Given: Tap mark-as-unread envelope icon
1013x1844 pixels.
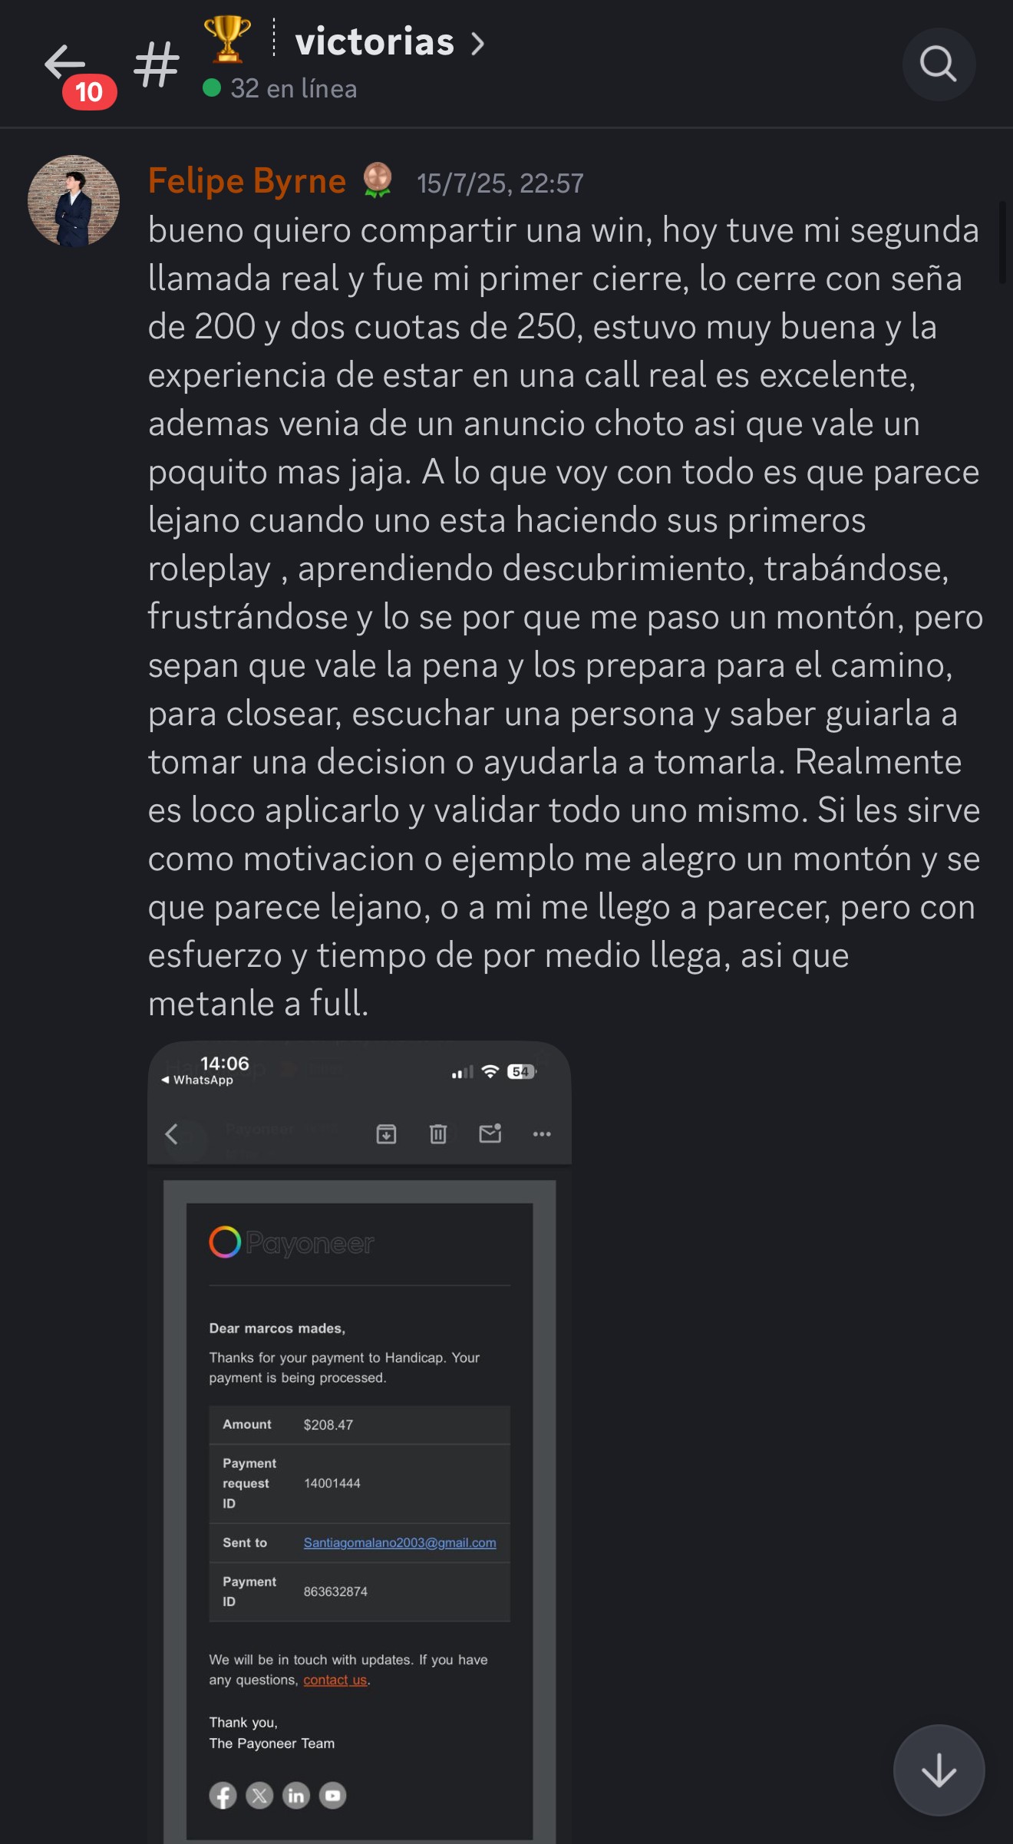Looking at the screenshot, I should tap(490, 1133).
